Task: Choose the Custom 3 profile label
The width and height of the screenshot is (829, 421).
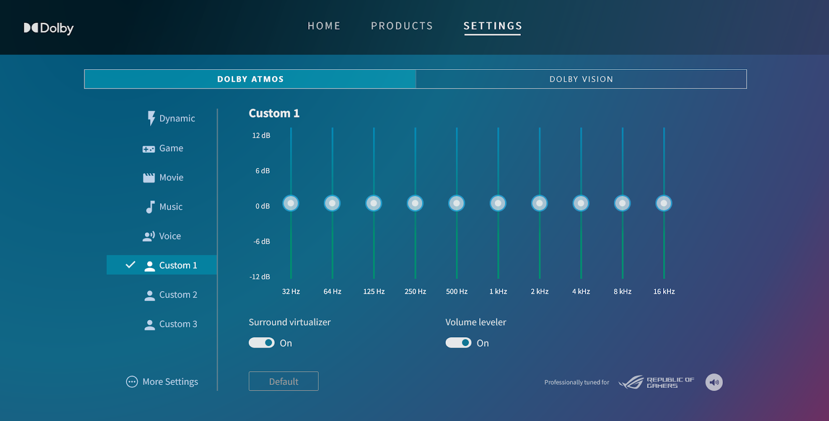Action: pyautogui.click(x=178, y=324)
